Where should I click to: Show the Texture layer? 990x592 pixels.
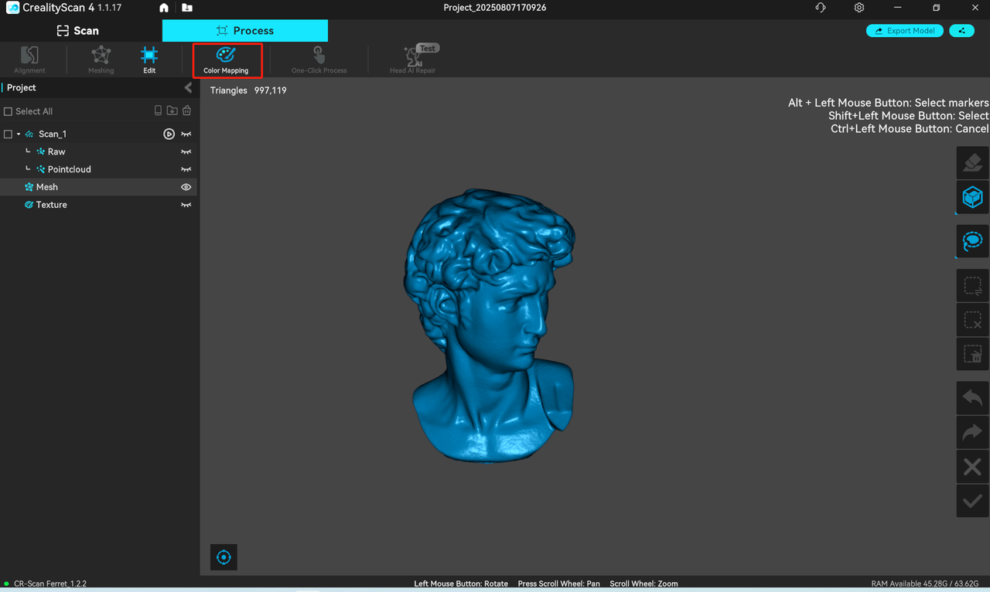(186, 205)
